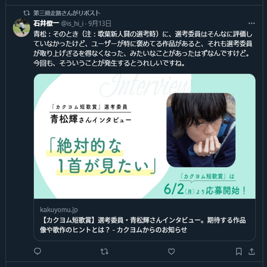Image resolution: width=267 pixels, height=267 pixels.
Task: Open the share post icon
Action: 252,251
